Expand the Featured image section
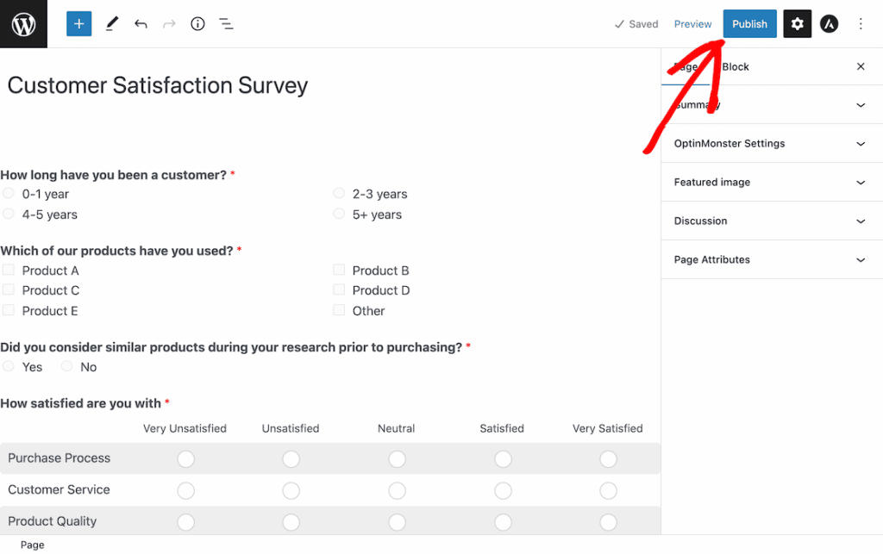Viewport: 883px width, 554px height. [771, 182]
